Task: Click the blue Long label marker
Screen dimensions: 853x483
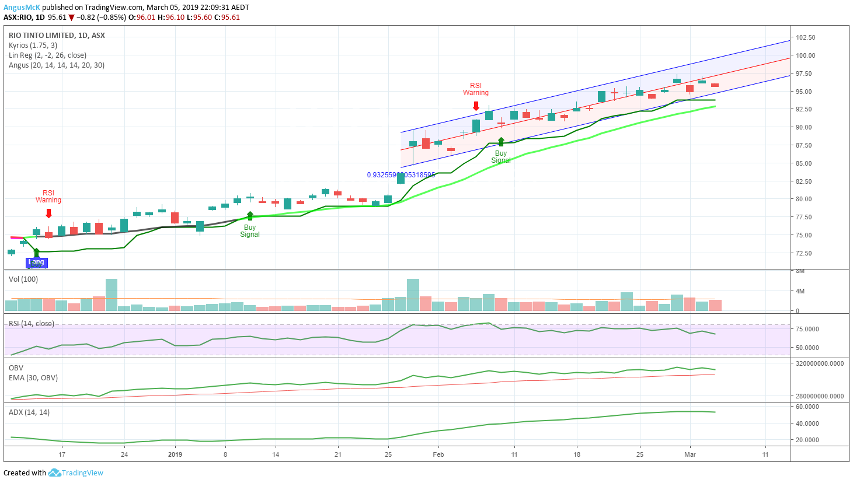Action: [x=36, y=262]
